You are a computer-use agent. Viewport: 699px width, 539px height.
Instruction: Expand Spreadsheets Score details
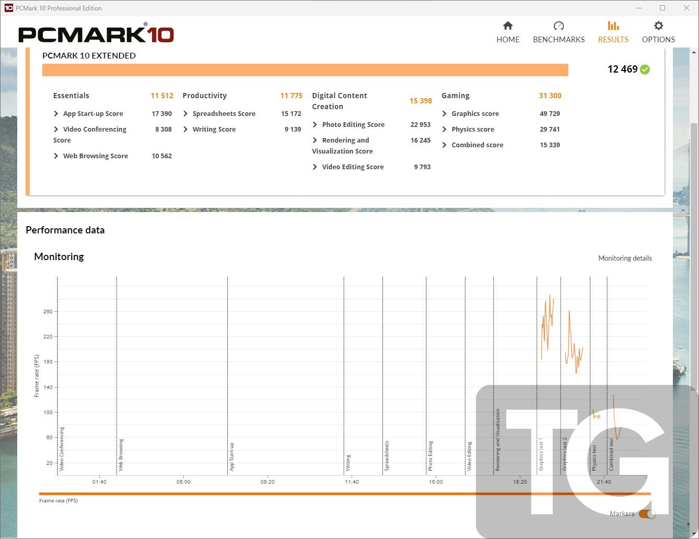tap(185, 113)
